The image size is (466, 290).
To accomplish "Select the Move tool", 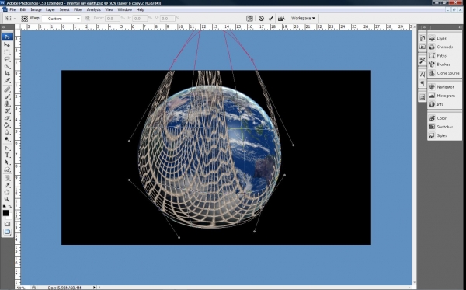I will (x=7, y=45).
